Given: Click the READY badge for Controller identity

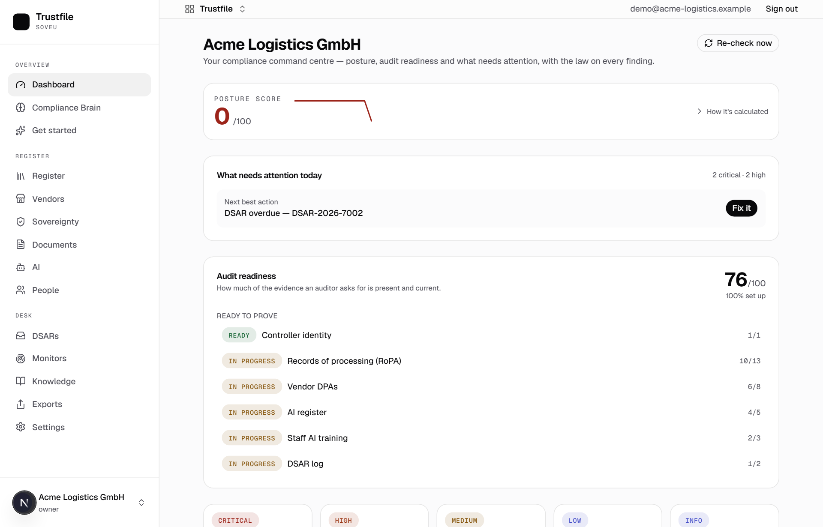Looking at the screenshot, I should point(239,335).
